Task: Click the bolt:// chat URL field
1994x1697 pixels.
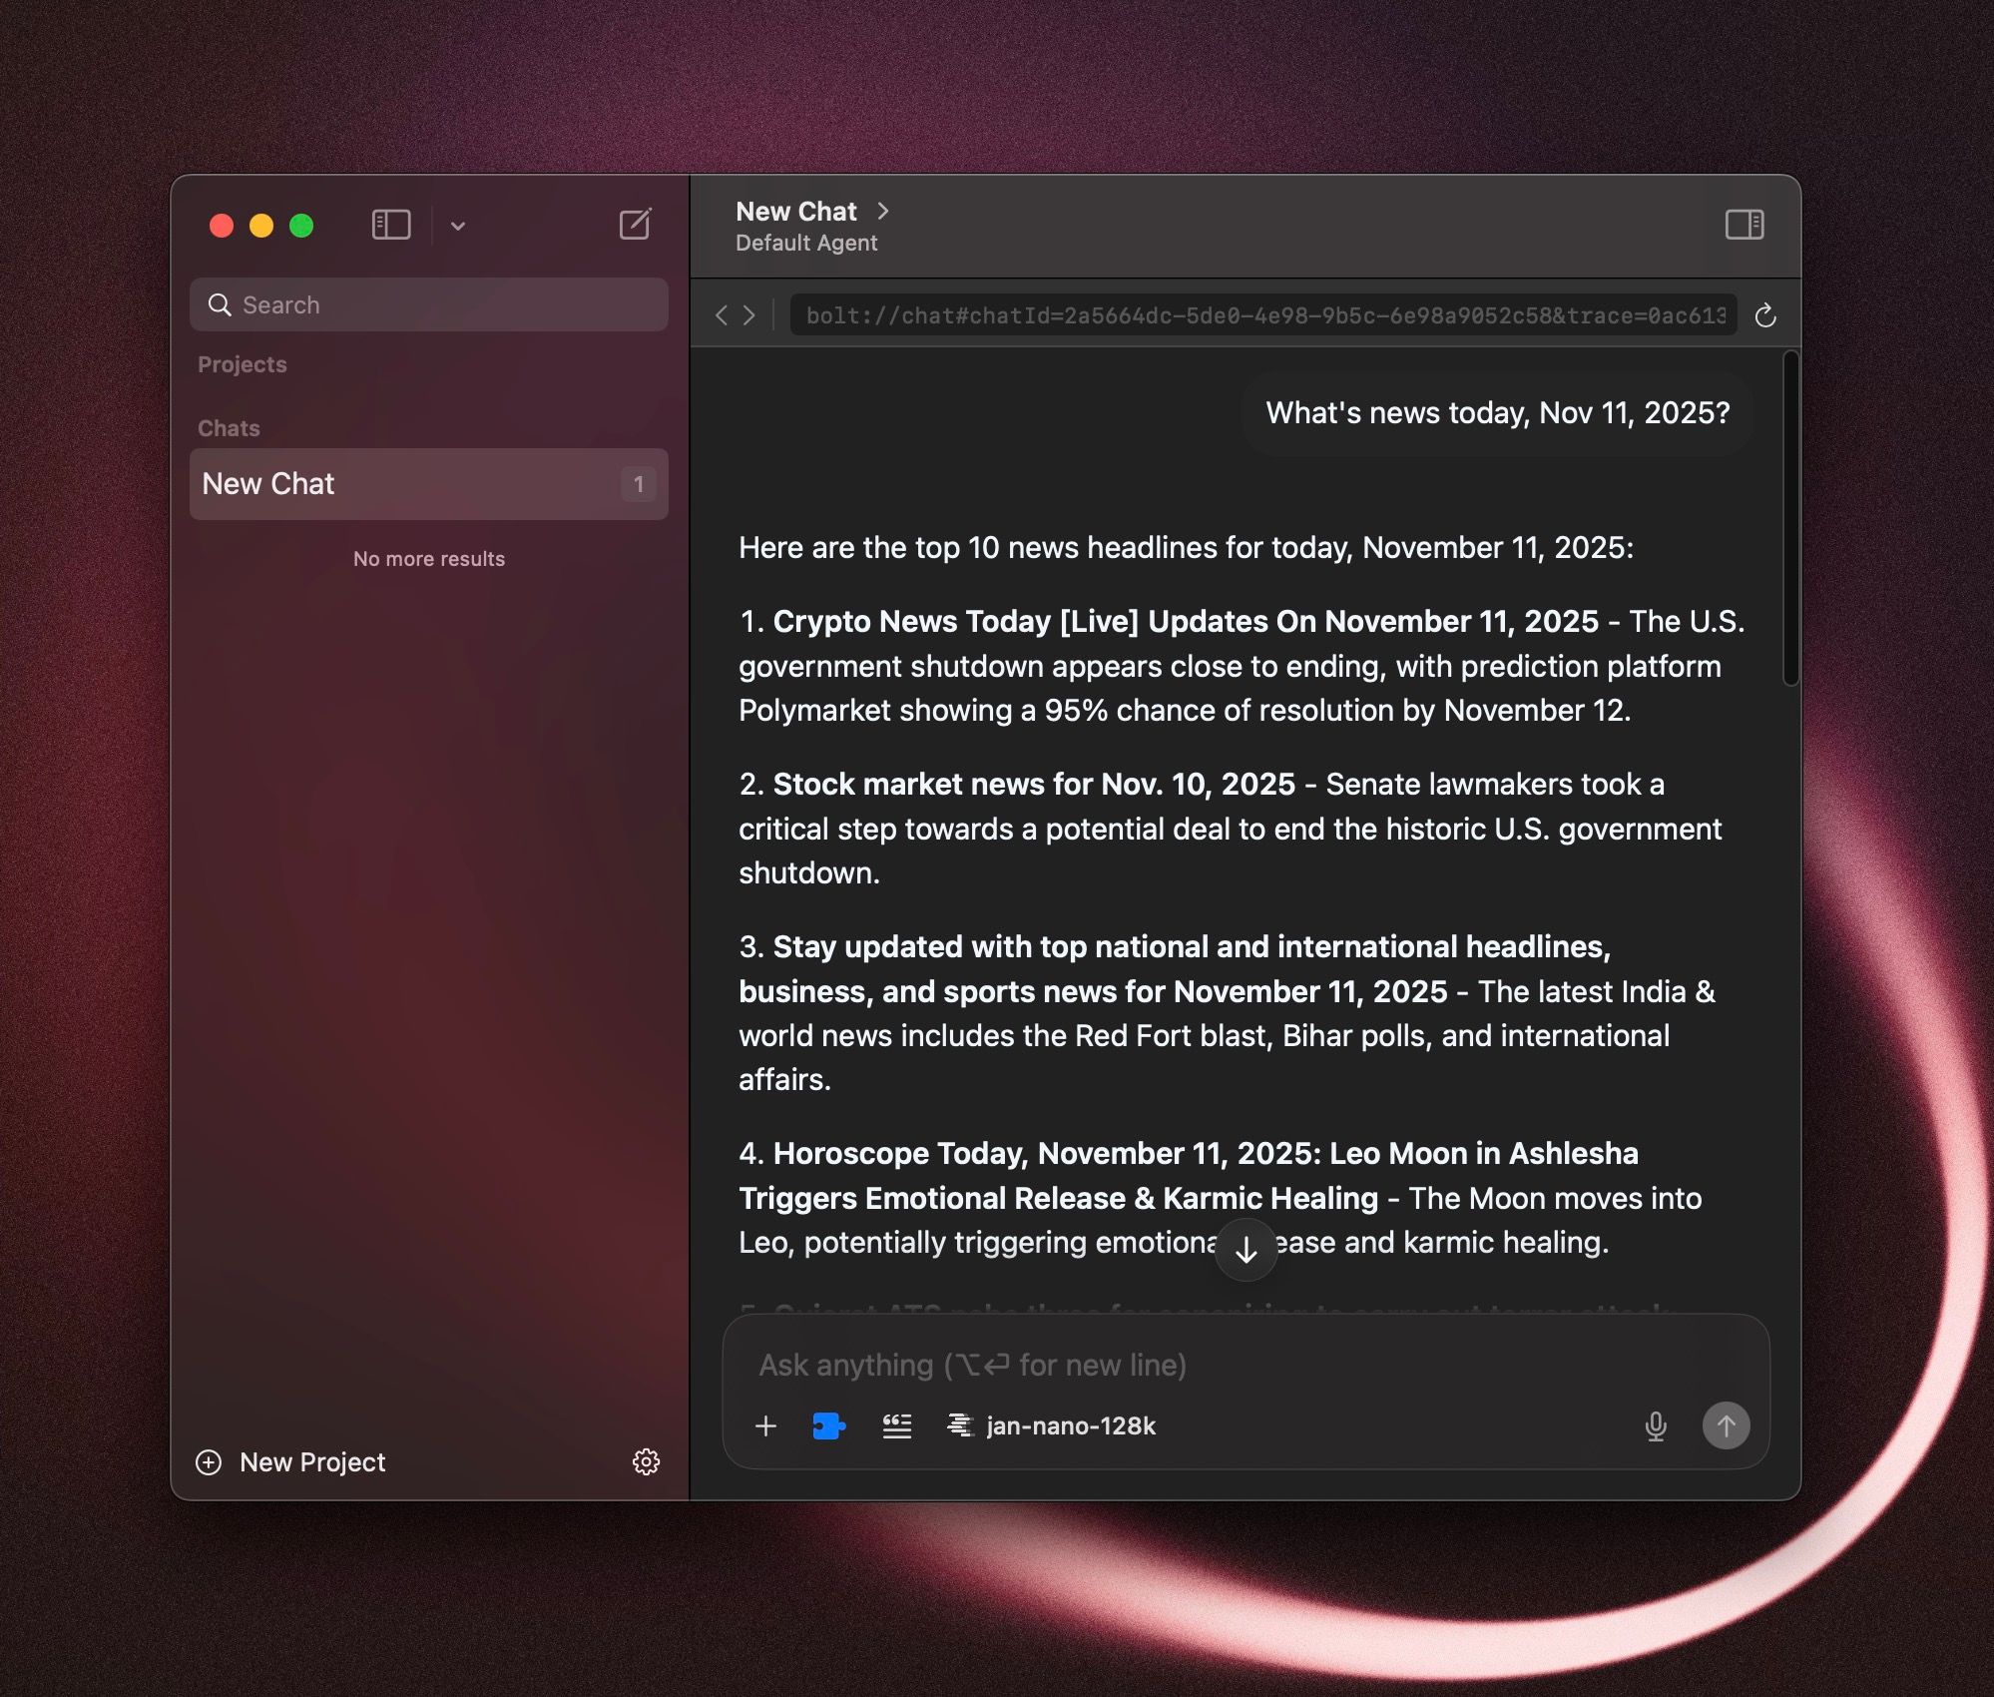Action: pyautogui.click(x=1263, y=315)
